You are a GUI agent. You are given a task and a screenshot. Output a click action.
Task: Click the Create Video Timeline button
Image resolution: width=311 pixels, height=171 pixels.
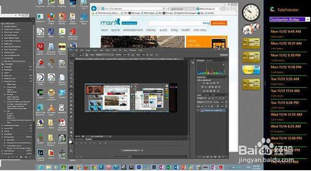(x=131, y=150)
